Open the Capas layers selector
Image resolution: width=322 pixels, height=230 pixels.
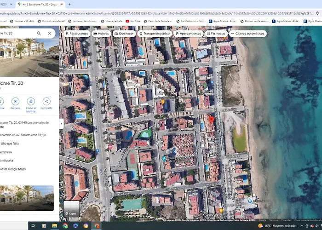tap(71, 209)
